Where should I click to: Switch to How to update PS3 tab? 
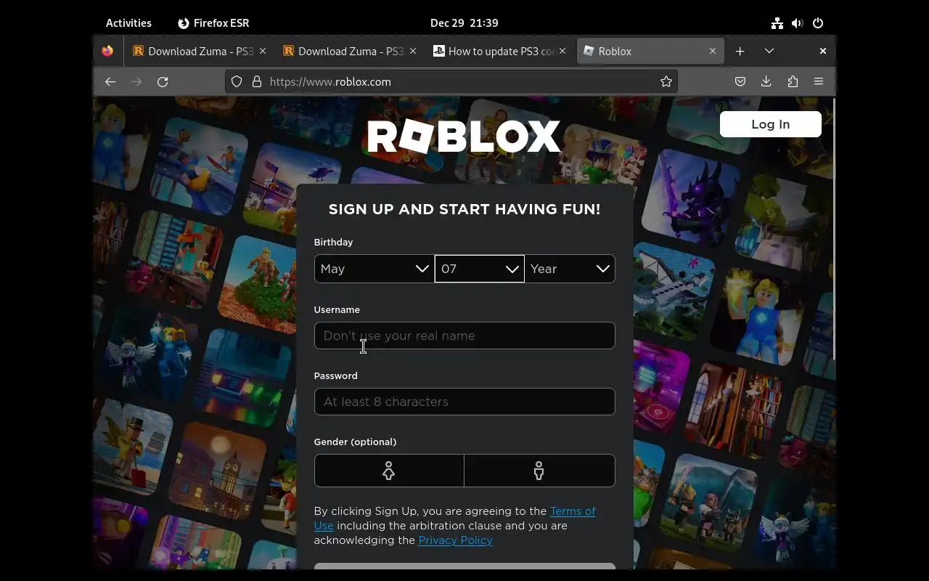click(x=499, y=52)
